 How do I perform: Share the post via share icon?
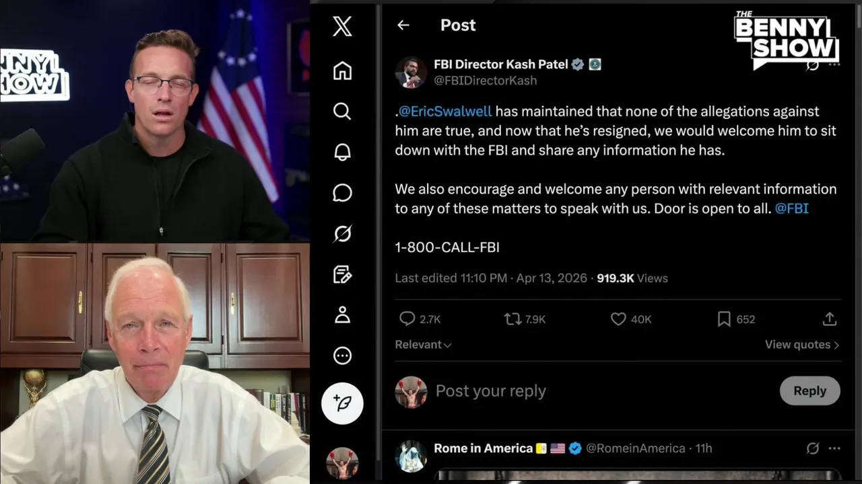830,319
